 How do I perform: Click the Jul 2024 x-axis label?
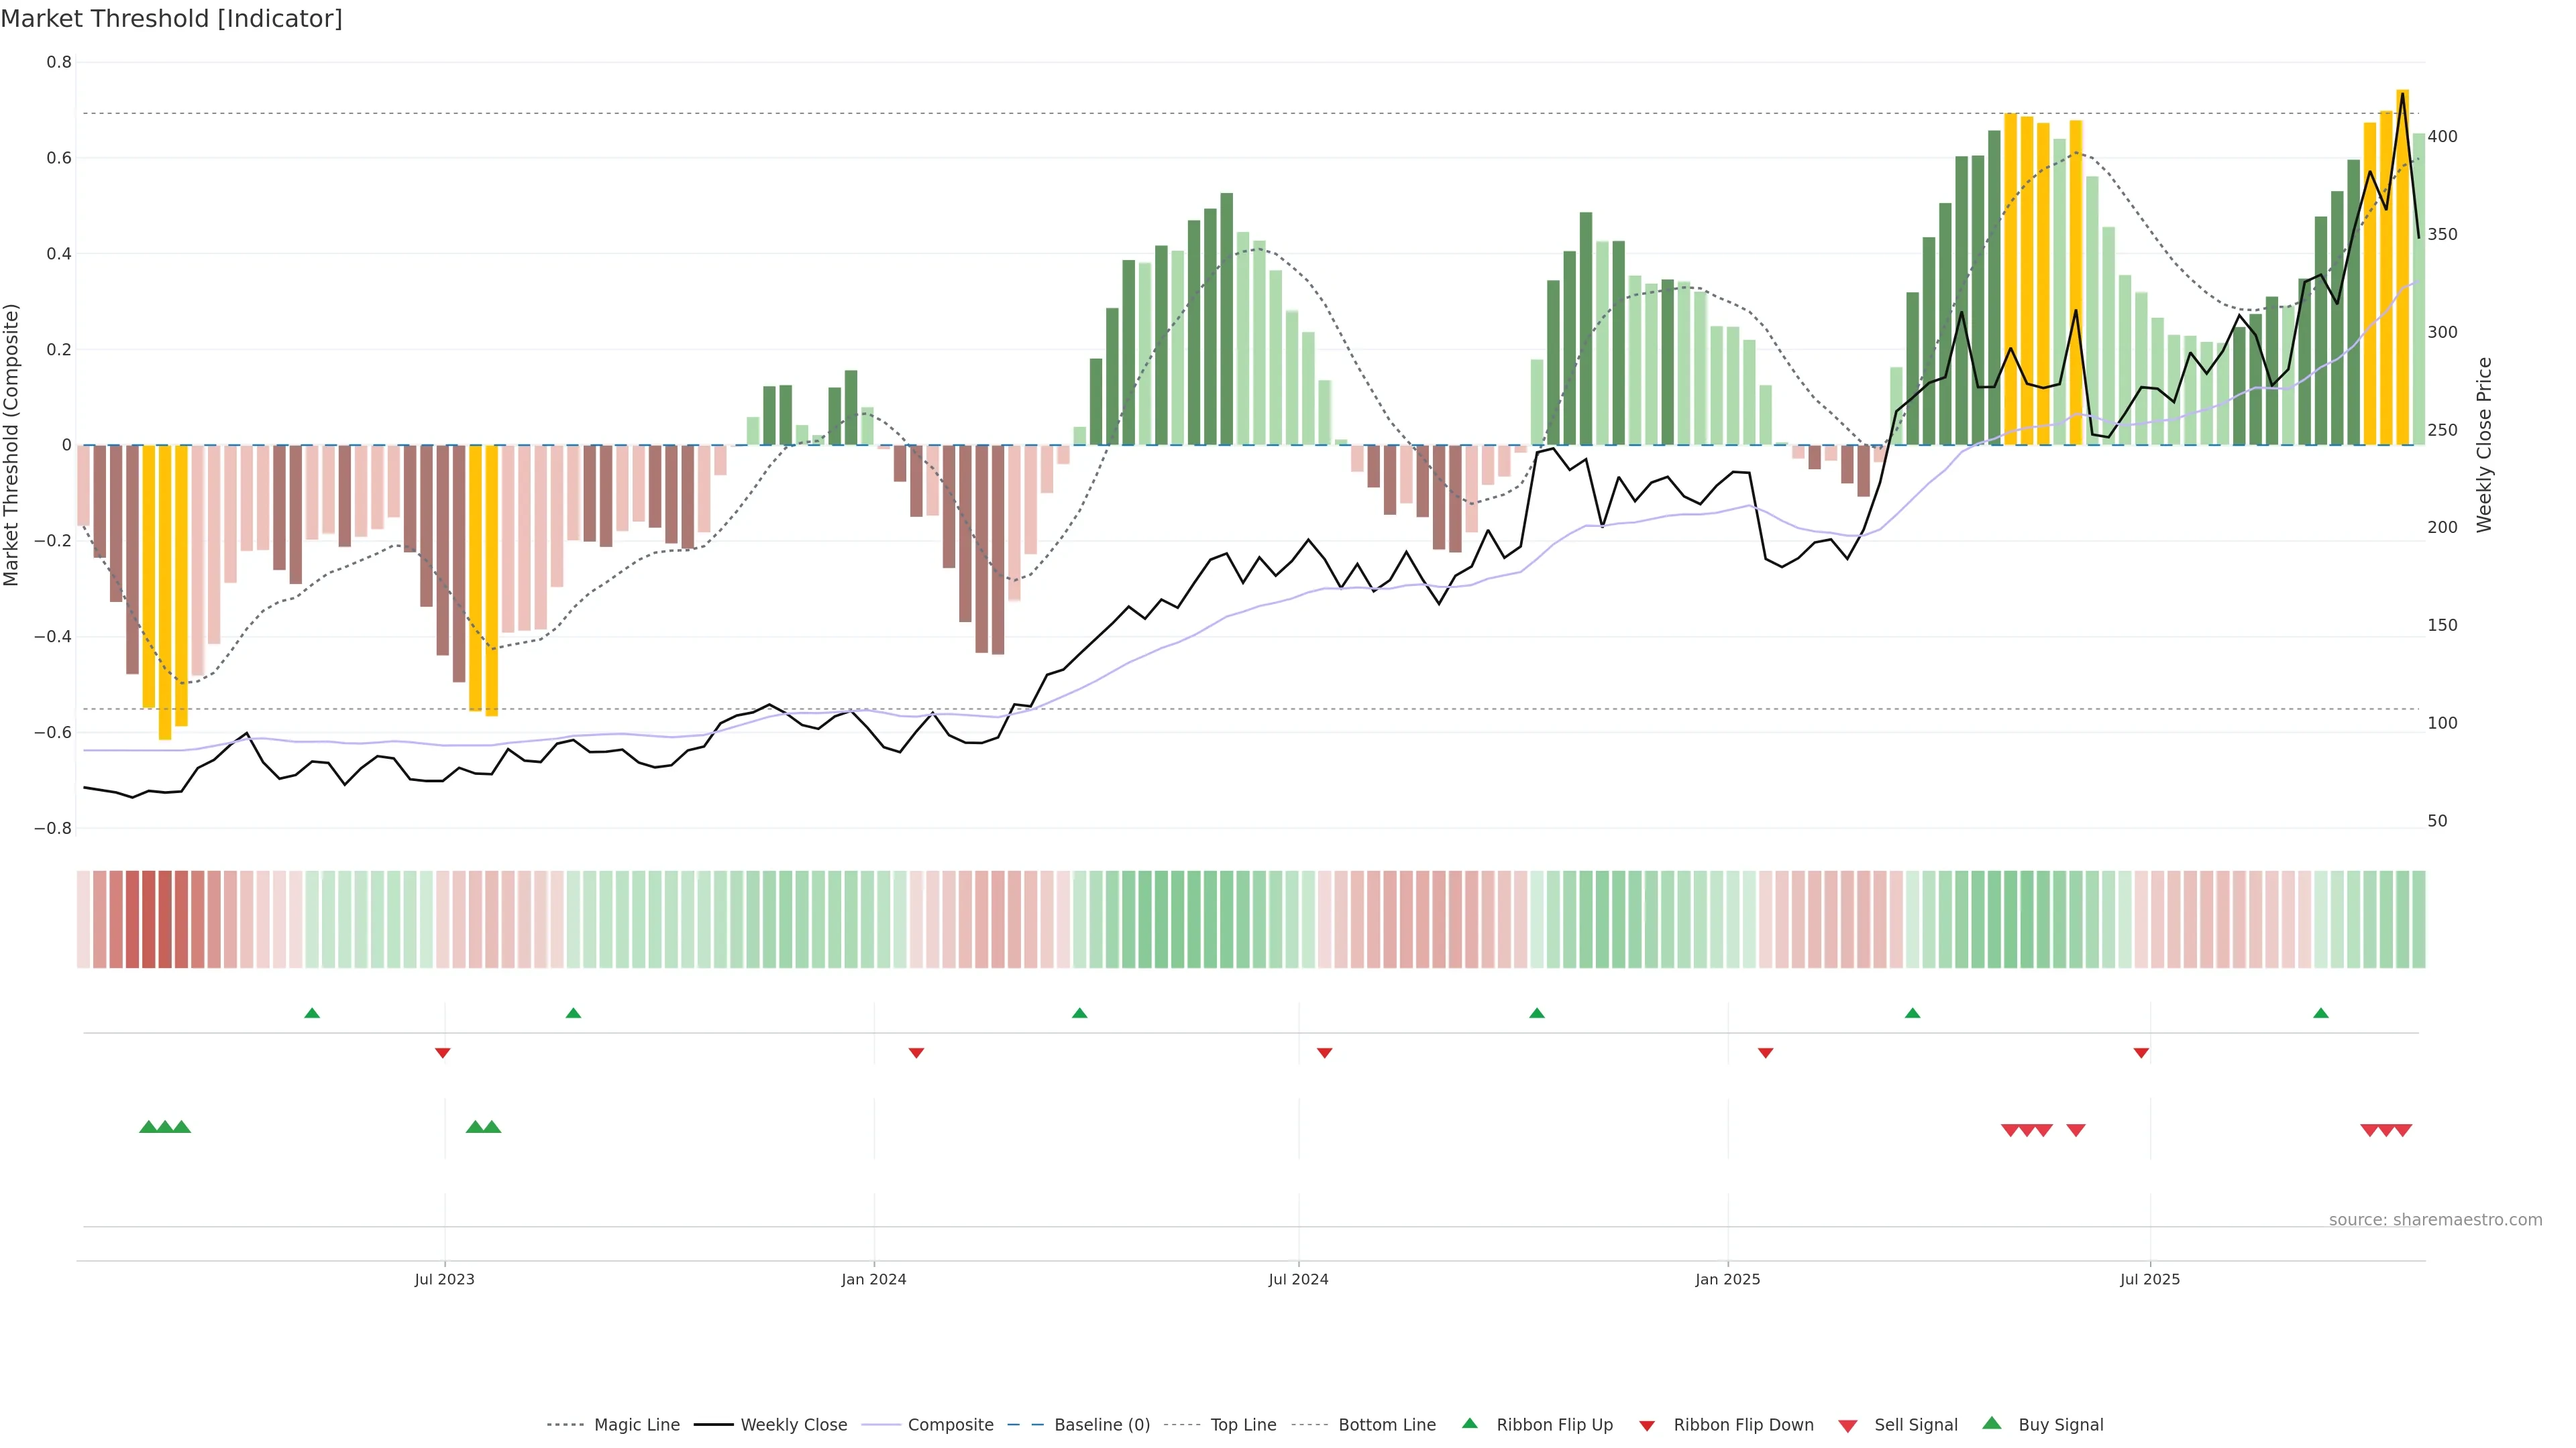[1298, 1279]
